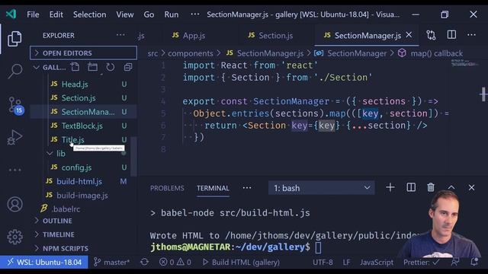This screenshot has width=488, height=274.
Task: Click the Prettier status bar item
Action: click(x=422, y=262)
